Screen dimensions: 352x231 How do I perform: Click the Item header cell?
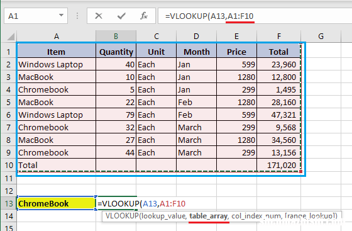[x=57, y=52]
